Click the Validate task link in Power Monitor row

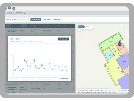click(67, 84)
